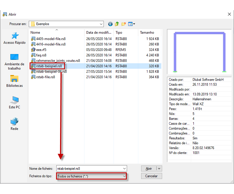Select file icon of rstab-beispiel.rs8
Viewport: 234px width, 194px height.
[x=33, y=66]
